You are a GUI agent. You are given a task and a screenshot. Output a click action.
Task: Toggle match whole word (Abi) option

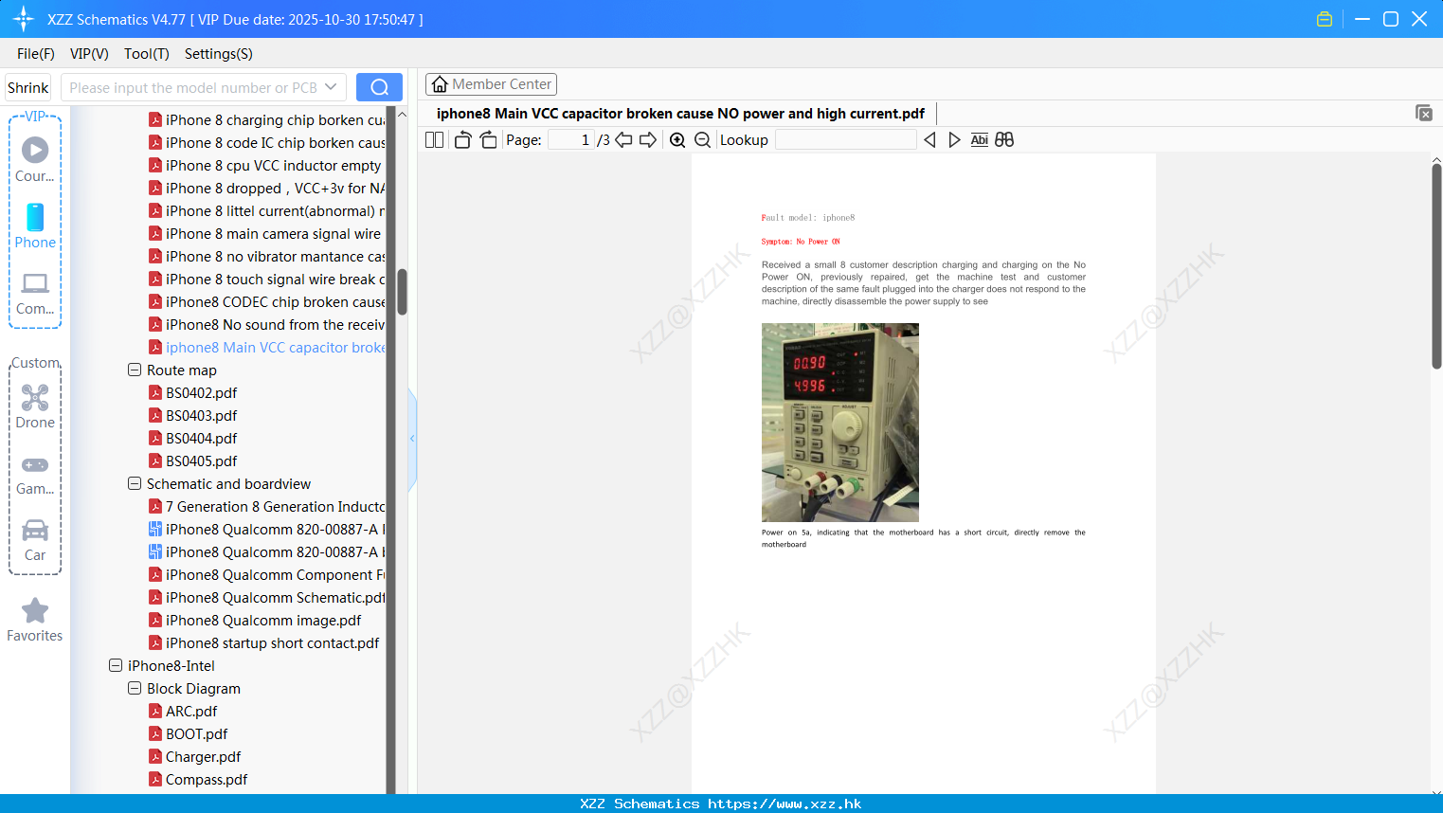[x=980, y=140]
